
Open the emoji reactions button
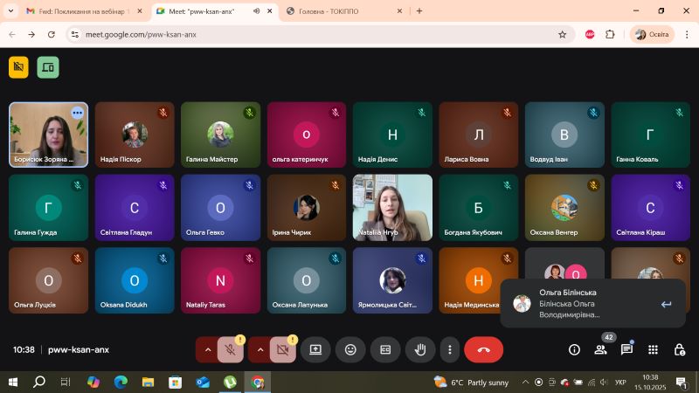click(350, 349)
